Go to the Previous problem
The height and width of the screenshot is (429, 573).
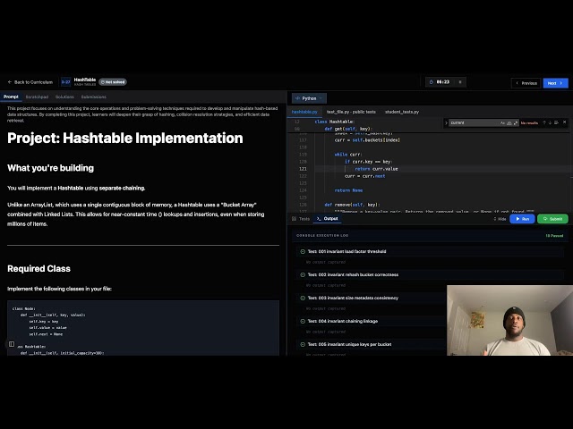click(526, 83)
